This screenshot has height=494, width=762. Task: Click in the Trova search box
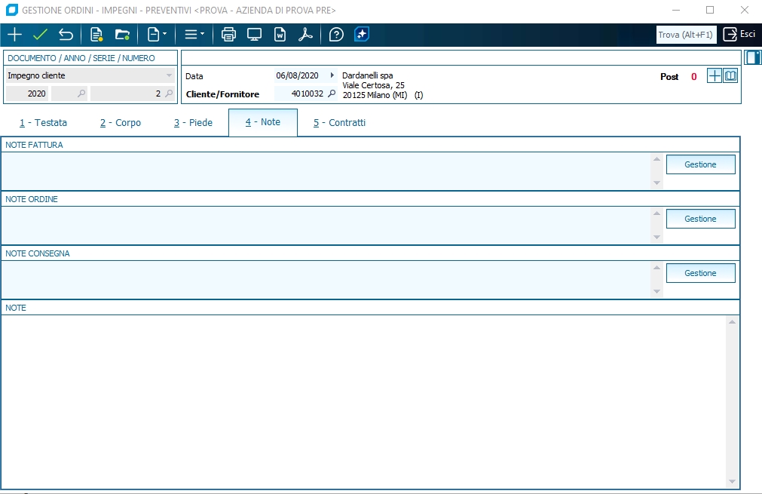coord(686,35)
